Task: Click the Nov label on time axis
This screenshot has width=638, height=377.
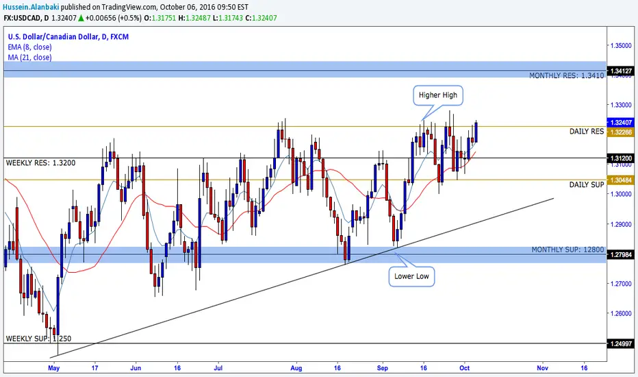Action: pos(542,368)
